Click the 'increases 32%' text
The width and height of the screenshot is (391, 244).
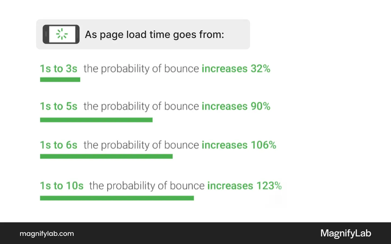click(236, 69)
